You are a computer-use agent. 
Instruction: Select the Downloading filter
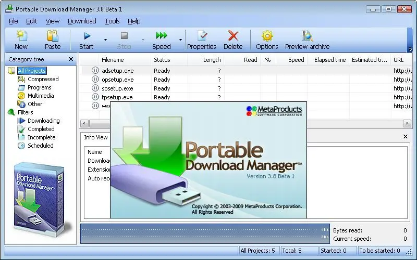pyautogui.click(x=44, y=121)
